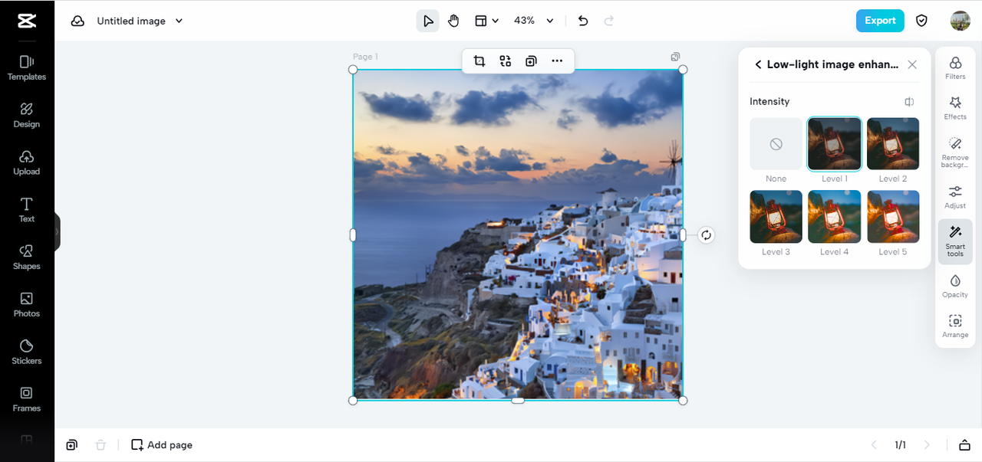This screenshot has width=982, height=462.
Task: Select the Text tool in sidebar
Action: [27, 209]
